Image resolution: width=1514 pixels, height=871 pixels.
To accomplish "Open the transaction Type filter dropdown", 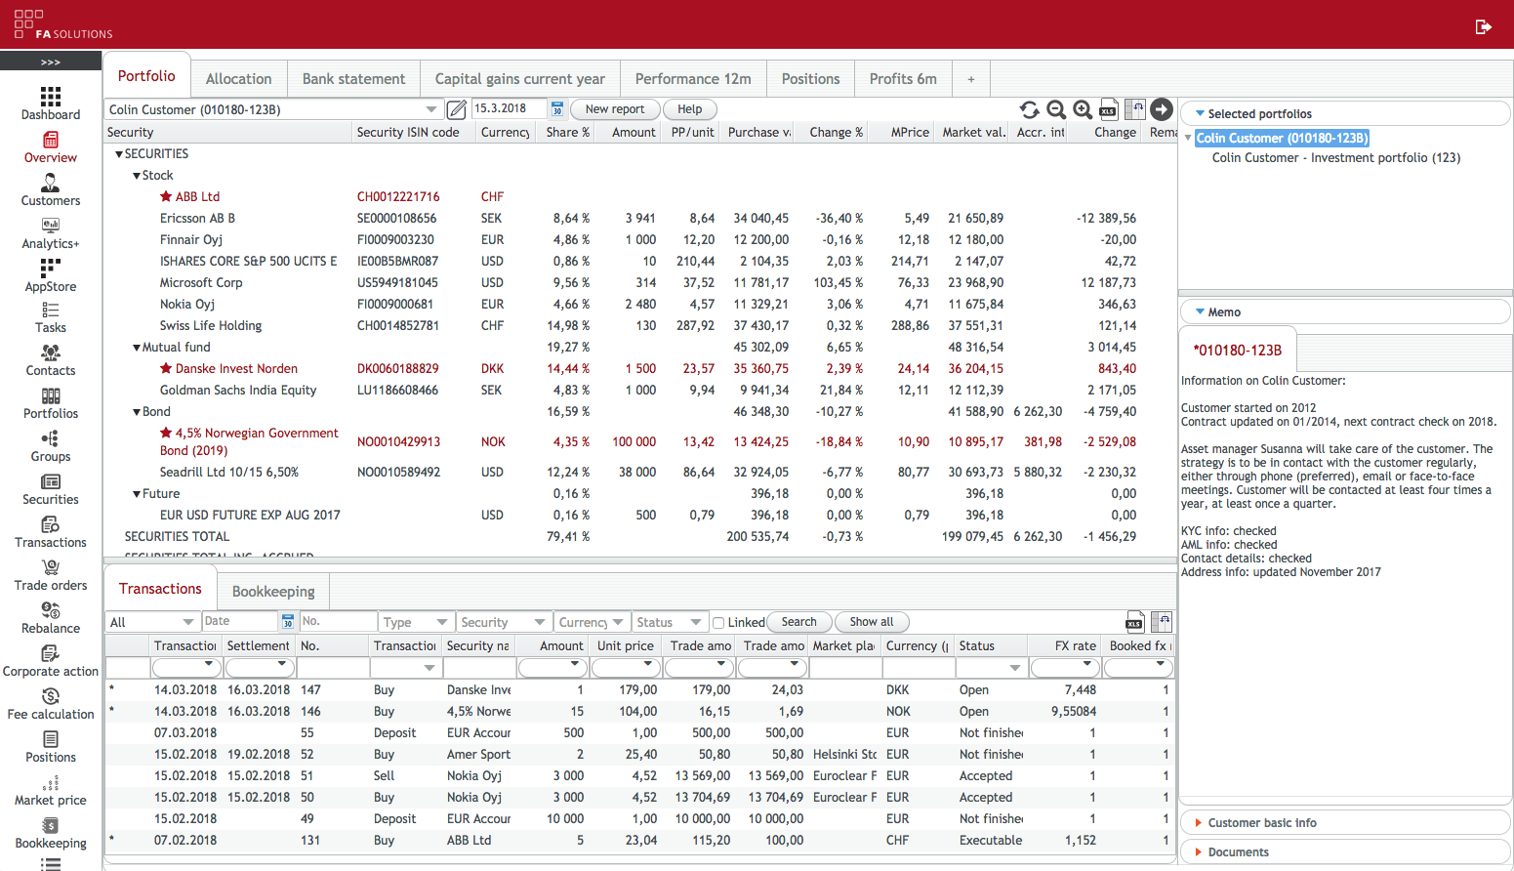I will pyautogui.click(x=416, y=622).
